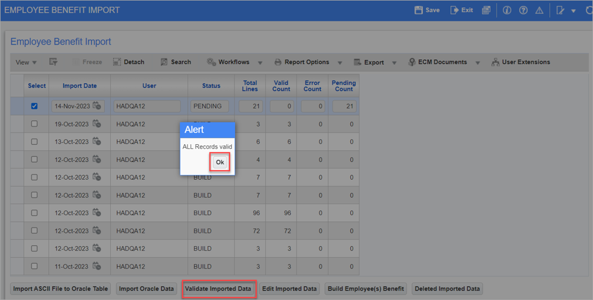Sort by the Status column header
The width and height of the screenshot is (593, 300).
click(211, 86)
